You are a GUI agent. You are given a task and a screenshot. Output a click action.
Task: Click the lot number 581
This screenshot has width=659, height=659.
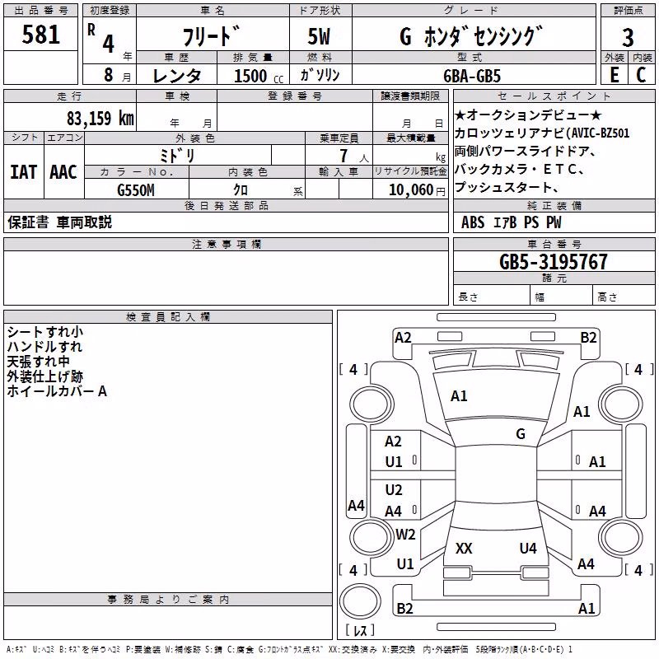40,34
